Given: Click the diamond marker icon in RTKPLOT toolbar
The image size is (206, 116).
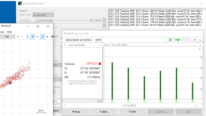Looking at the screenshot, I should point(48,37).
